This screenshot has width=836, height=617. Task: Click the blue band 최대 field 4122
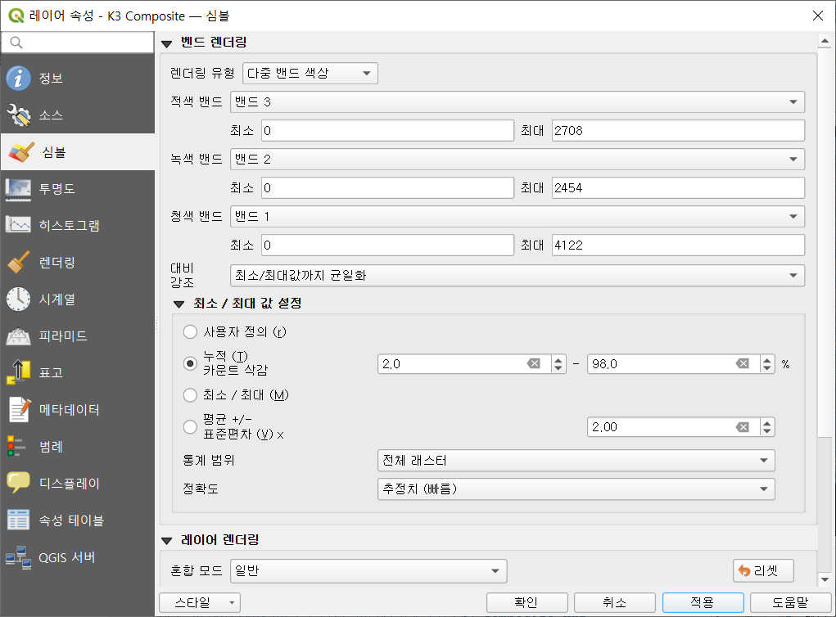pos(678,245)
